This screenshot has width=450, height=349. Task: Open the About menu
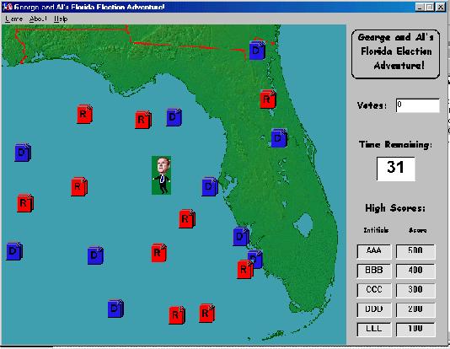point(38,19)
